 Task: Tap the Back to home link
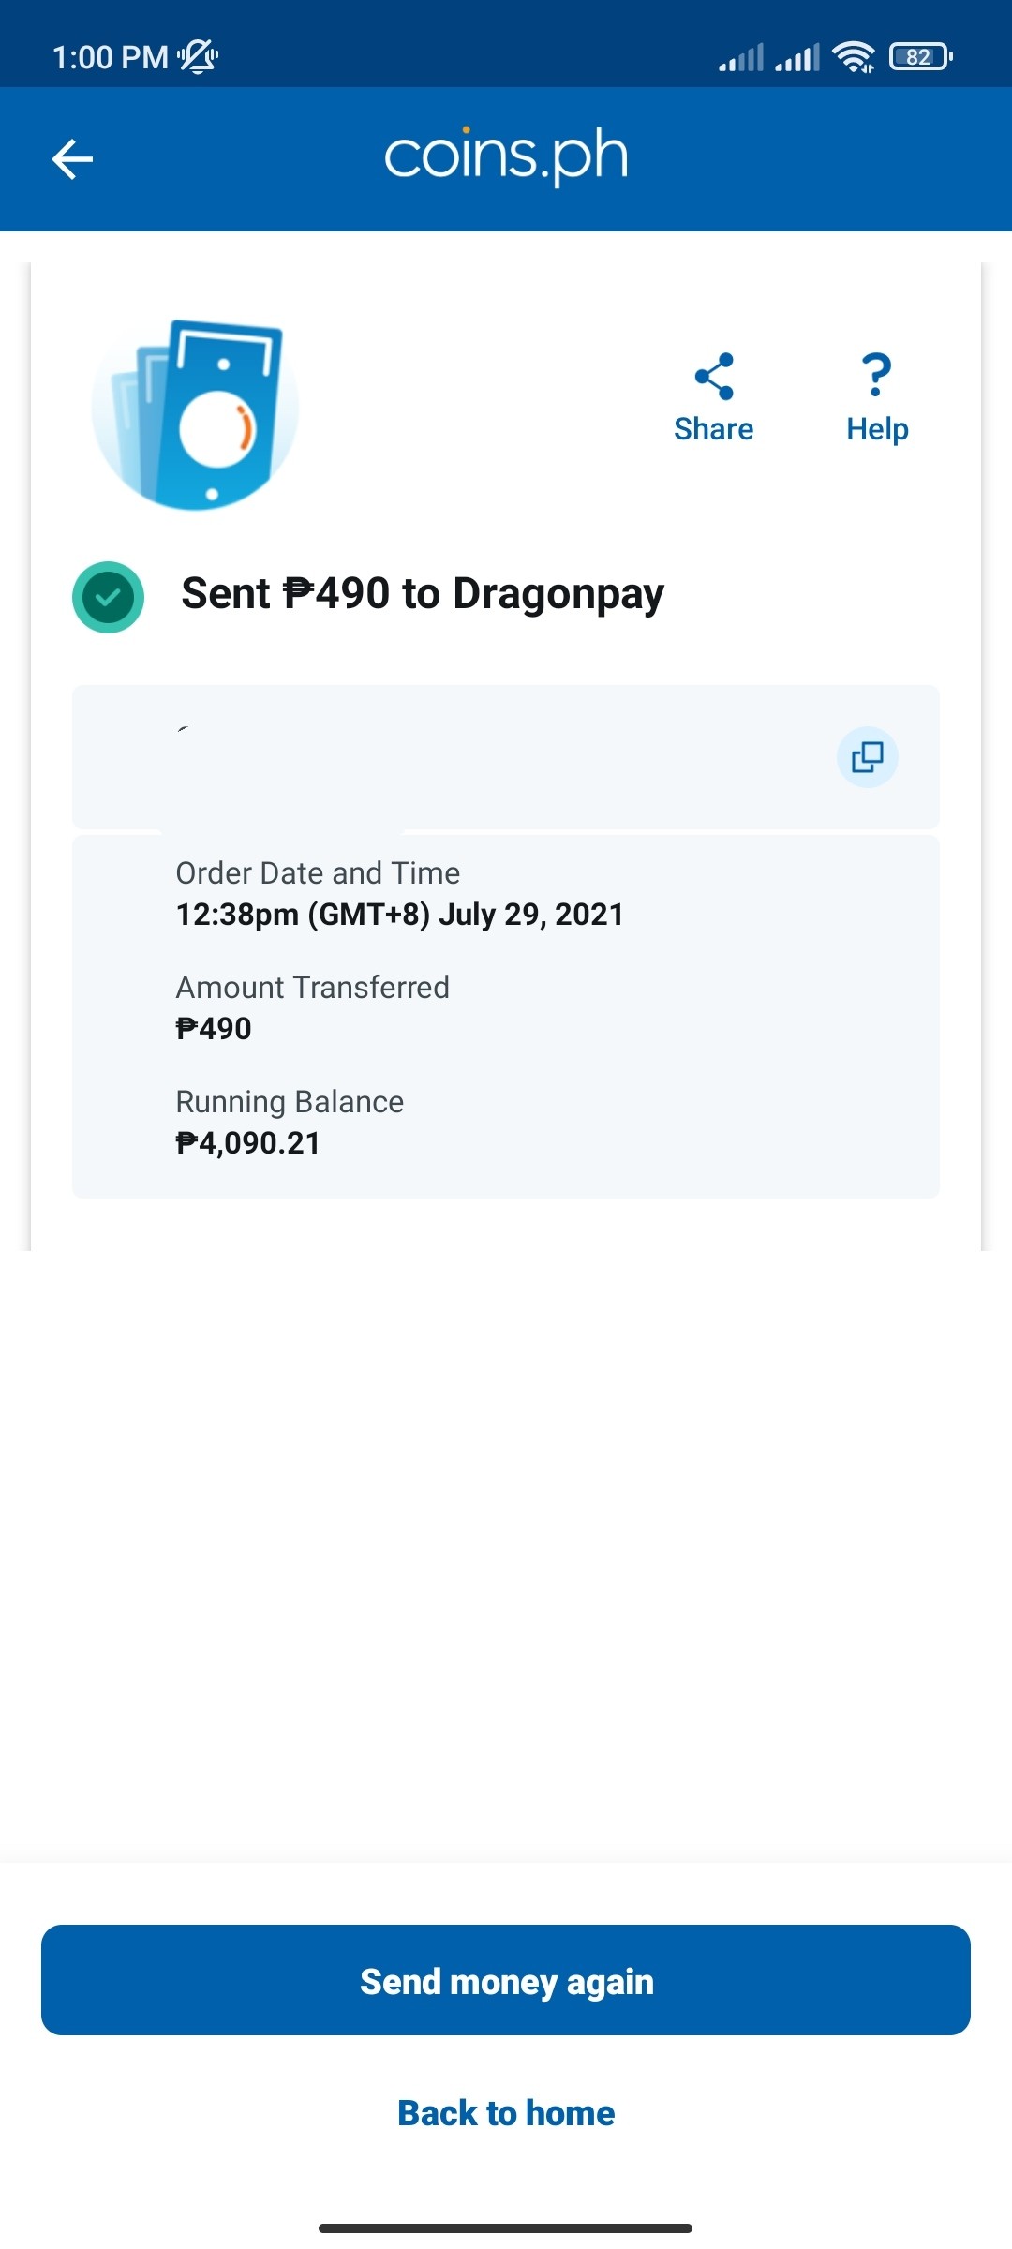(506, 2113)
